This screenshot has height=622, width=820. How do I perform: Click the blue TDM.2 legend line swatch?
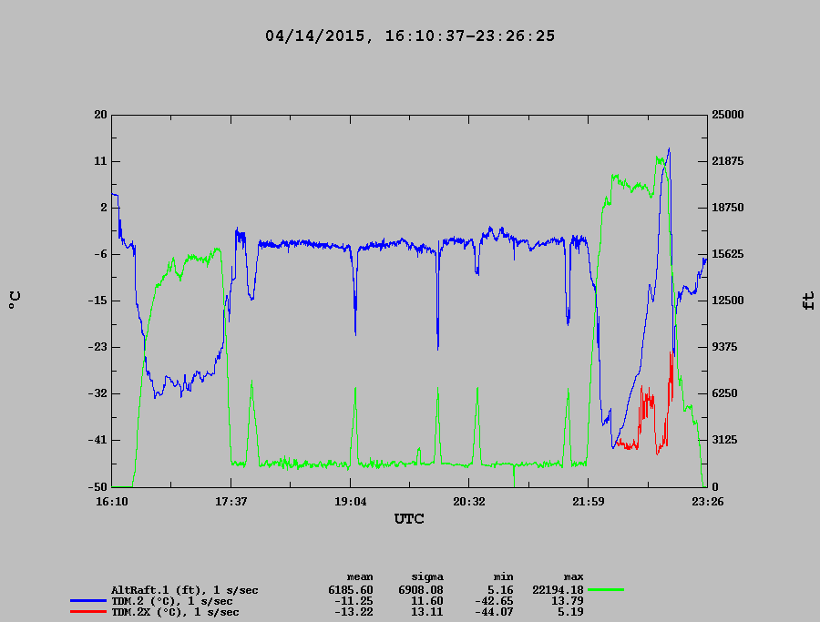click(88, 601)
